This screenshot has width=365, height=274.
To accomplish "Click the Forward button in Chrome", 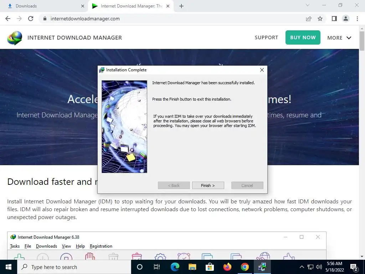I will coord(19,19).
